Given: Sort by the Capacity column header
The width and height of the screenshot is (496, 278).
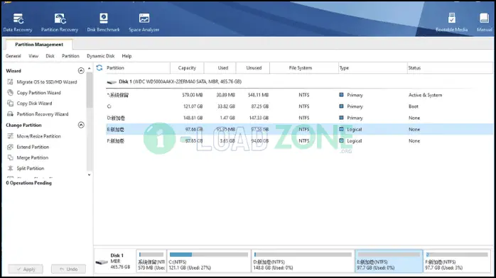Looking at the screenshot, I should point(187,68).
